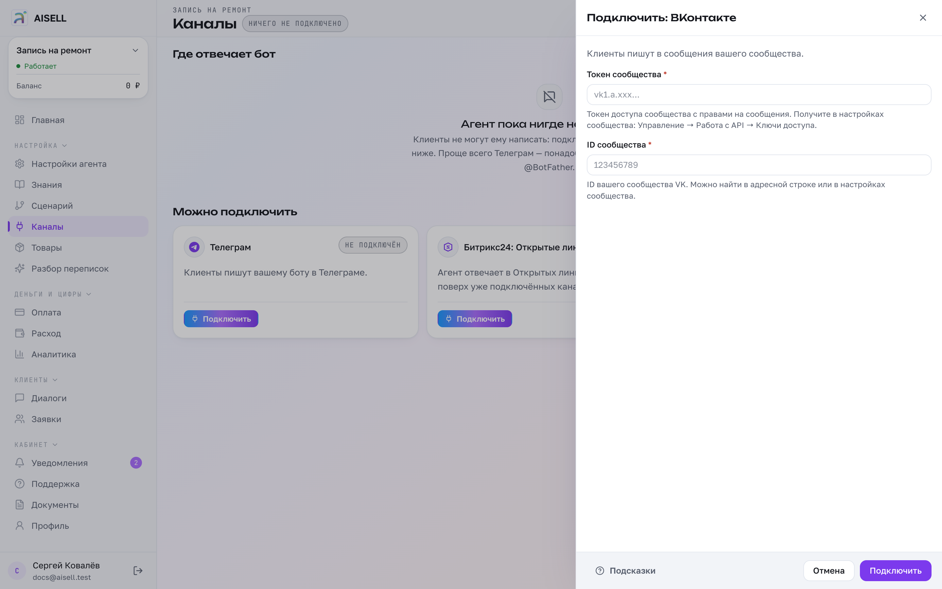
Task: Click the Отмена button
Action: [829, 571]
